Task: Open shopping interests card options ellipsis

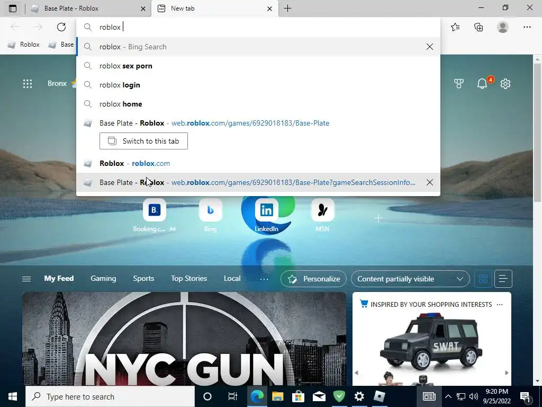Action: pos(500,305)
